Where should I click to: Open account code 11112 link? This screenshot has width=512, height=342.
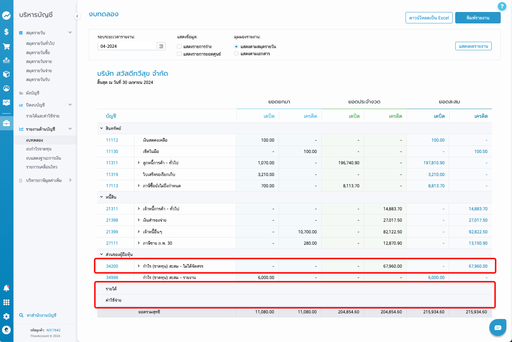tap(112, 140)
